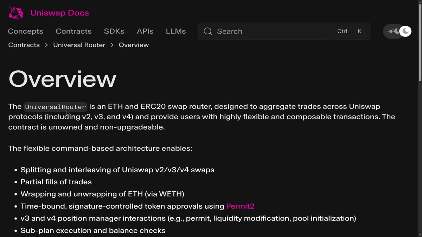Click the magnifying glass search icon

click(208, 31)
